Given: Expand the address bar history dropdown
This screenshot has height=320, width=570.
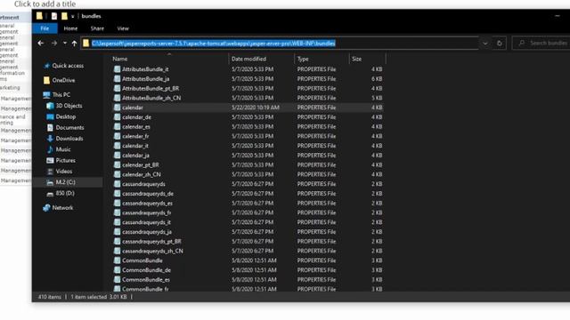Looking at the screenshot, I should 484,44.
